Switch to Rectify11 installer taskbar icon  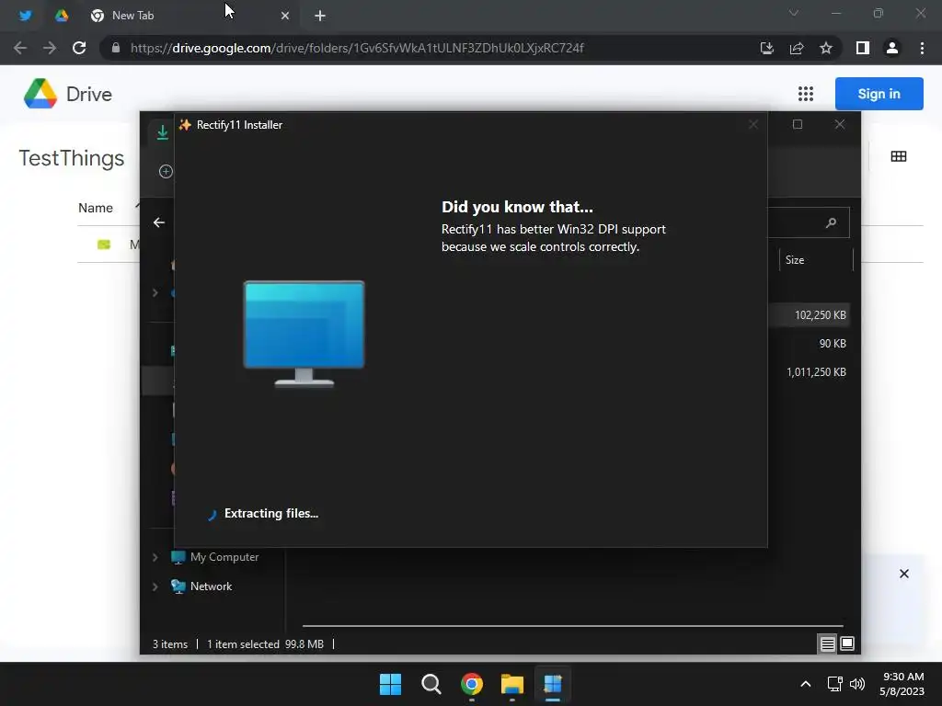pos(552,684)
